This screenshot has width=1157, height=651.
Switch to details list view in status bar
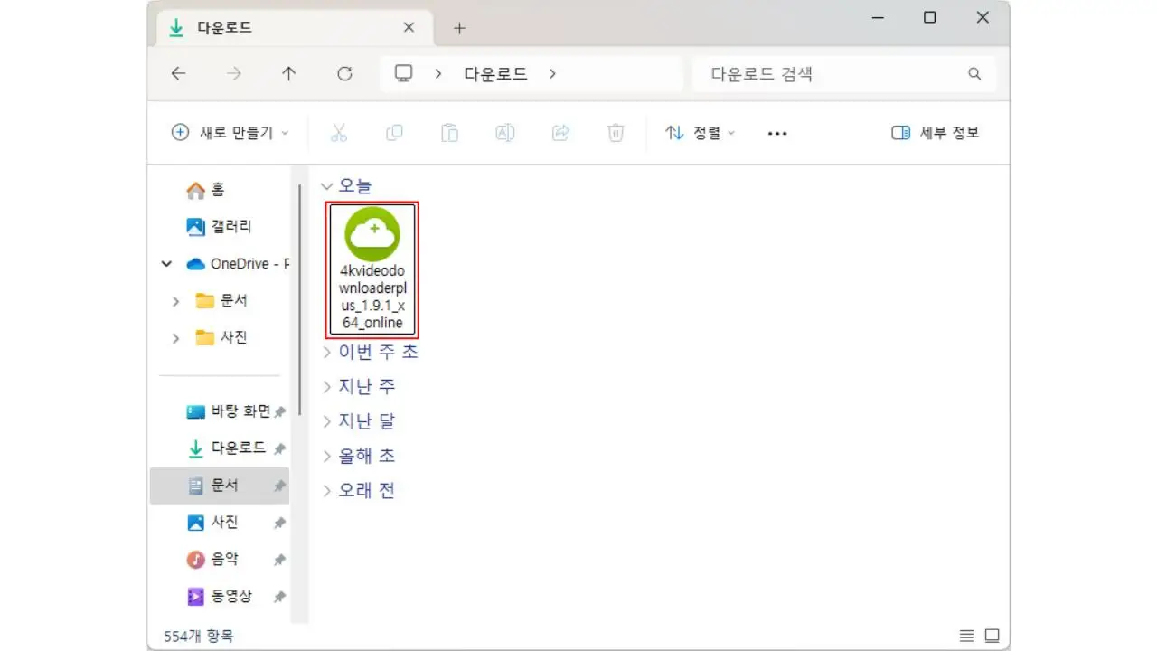[966, 636]
